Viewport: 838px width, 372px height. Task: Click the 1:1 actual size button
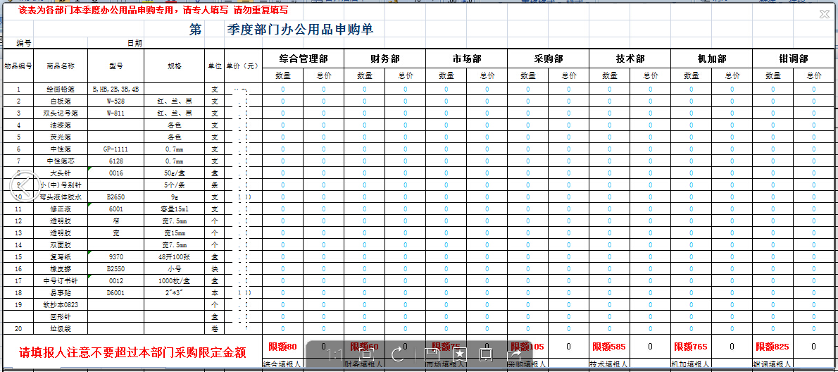[336, 354]
